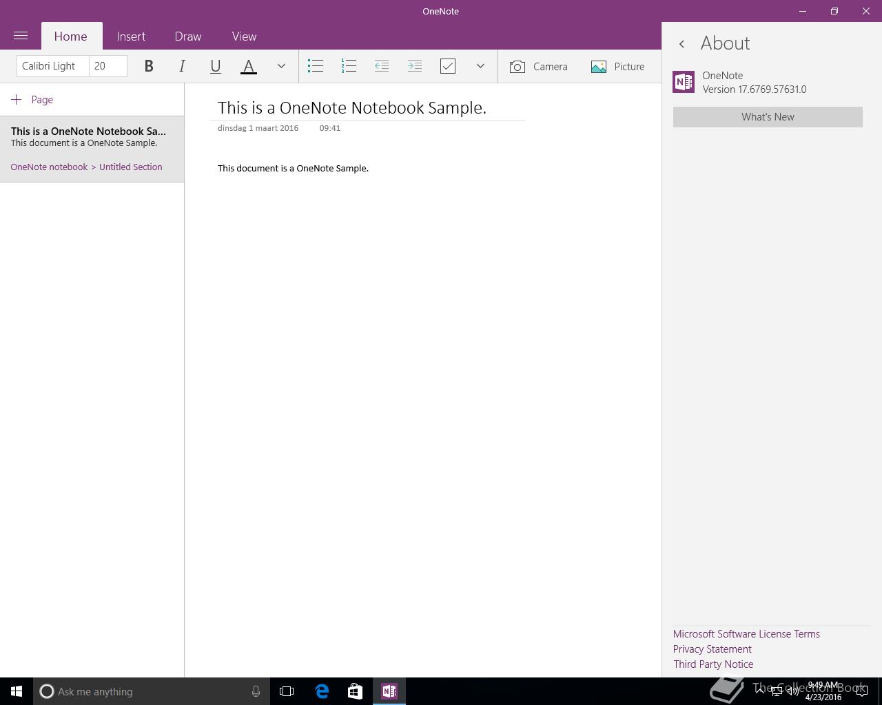
Task: Switch to the Home tab
Action: tap(71, 36)
